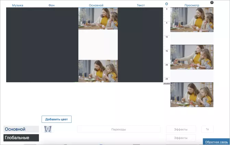Image resolution: width=230 pixels, height=145 pixels.
Task: Click the Добавить цвет button
Action: pyautogui.click(x=56, y=119)
